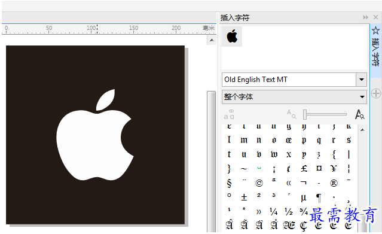The image size is (382, 234).
Task: Choose the pound £ glyph
Action: coord(304,169)
